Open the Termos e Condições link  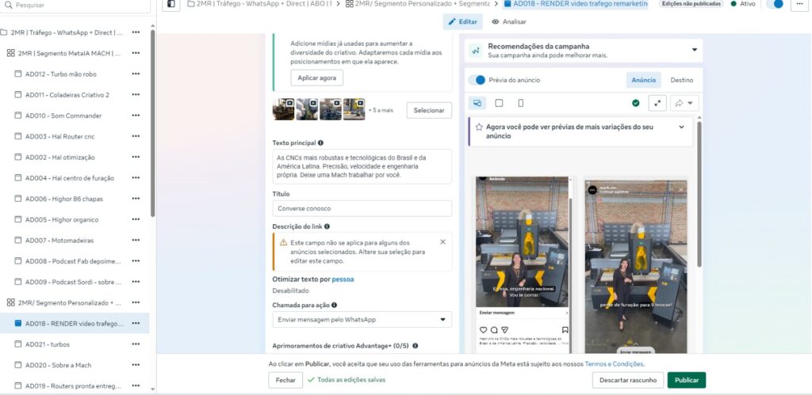[x=614, y=364]
